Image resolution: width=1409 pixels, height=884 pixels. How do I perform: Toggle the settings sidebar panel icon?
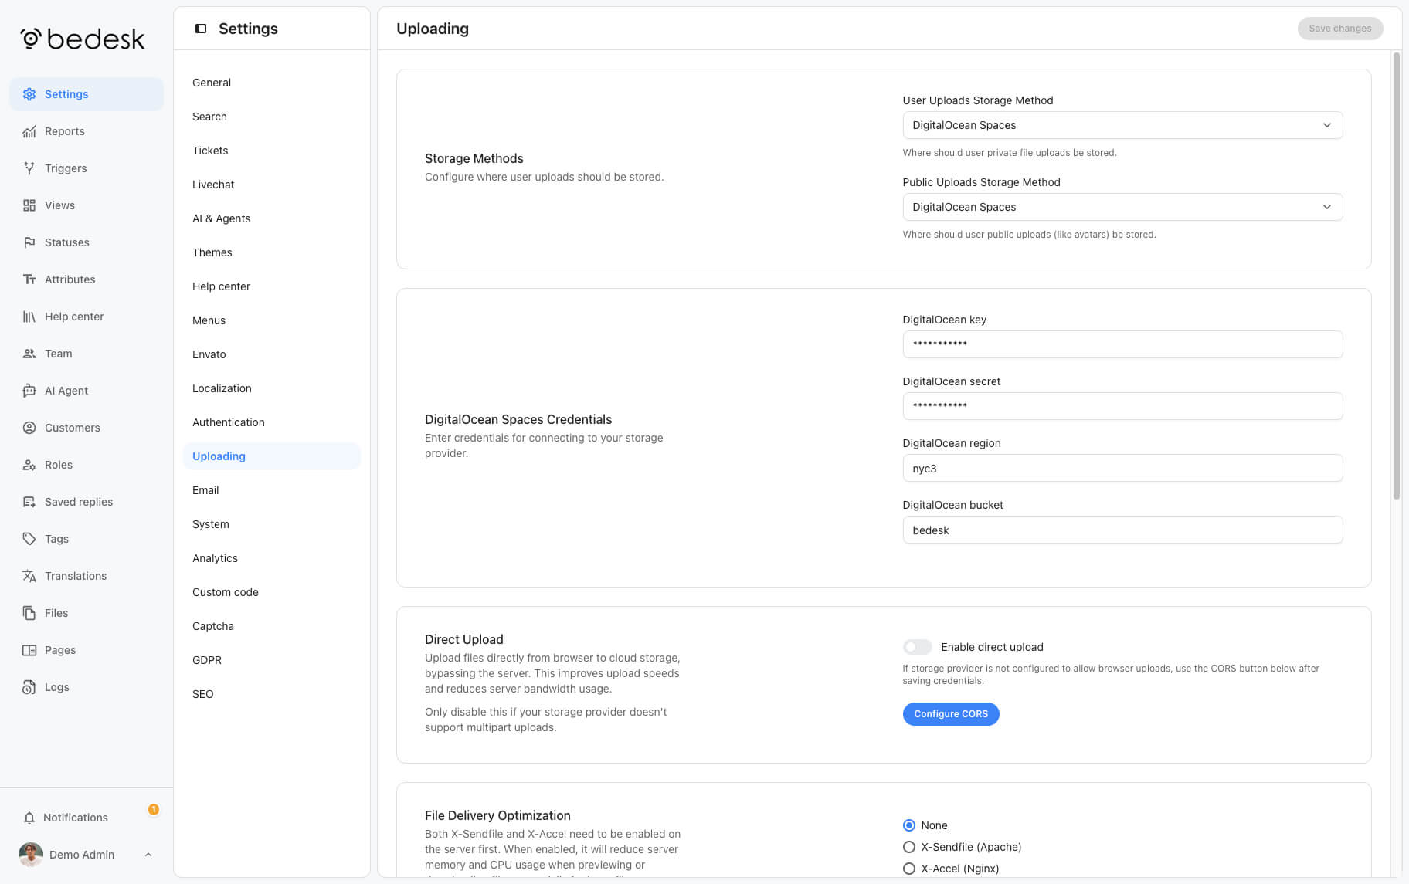[201, 29]
